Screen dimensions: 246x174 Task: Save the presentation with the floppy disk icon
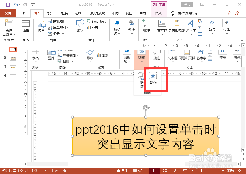click(x=8, y=5)
